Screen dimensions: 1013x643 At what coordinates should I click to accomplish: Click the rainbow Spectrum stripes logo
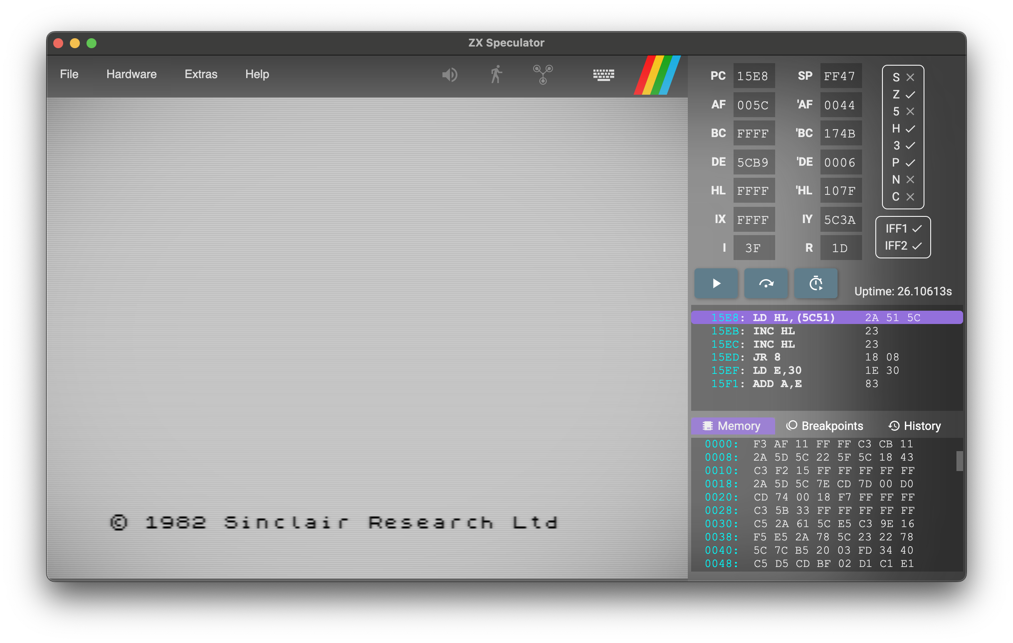click(x=657, y=75)
